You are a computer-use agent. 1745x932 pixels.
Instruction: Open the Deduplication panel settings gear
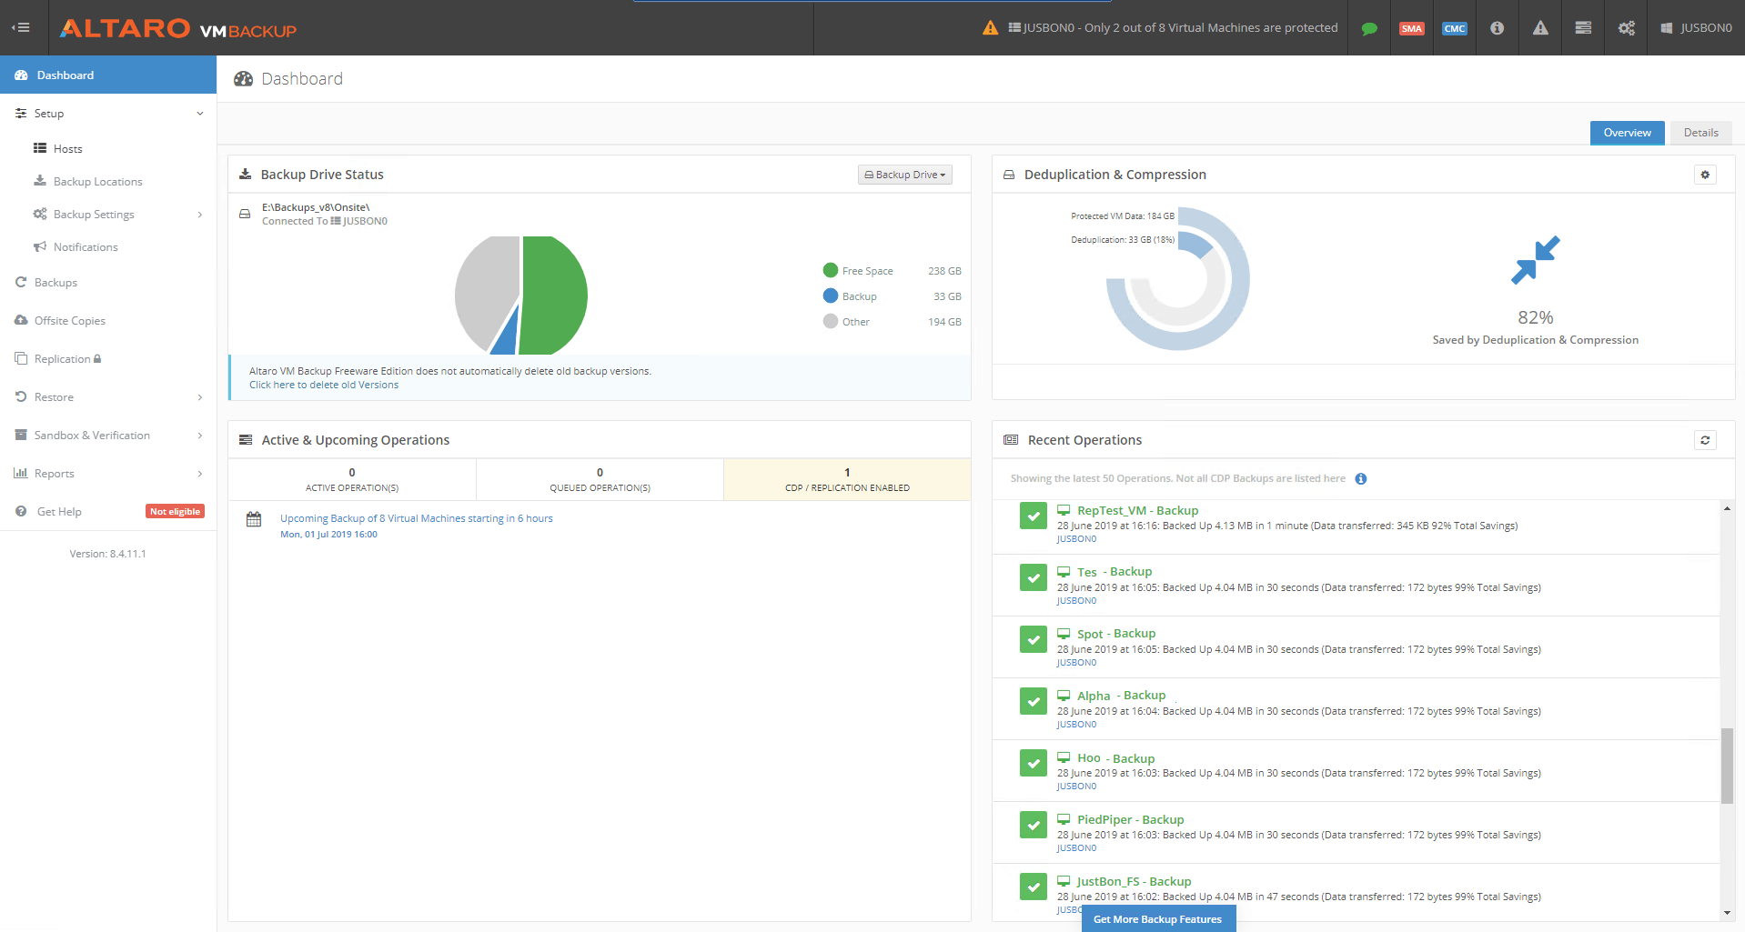click(1705, 175)
